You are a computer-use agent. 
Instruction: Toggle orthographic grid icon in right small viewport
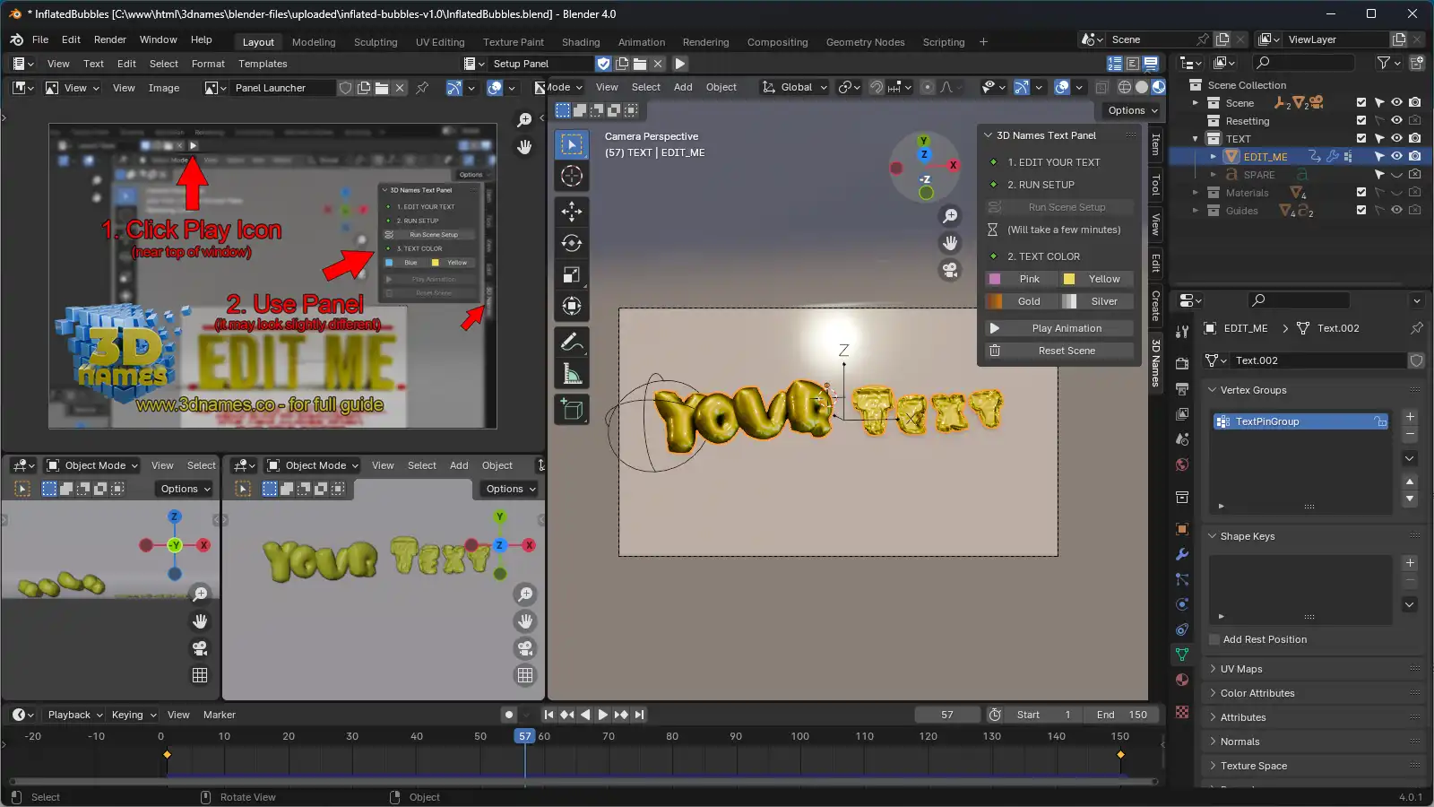point(525,675)
